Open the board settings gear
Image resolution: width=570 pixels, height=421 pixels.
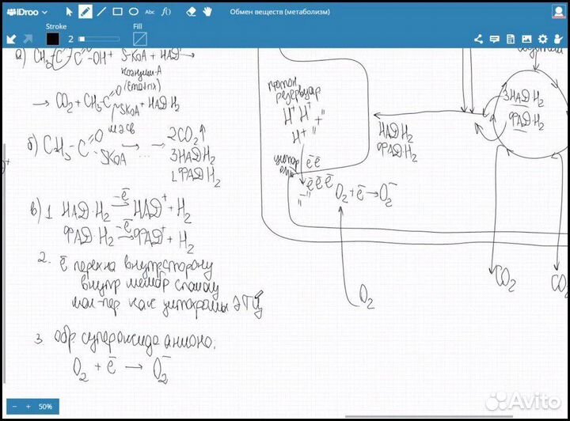[542, 39]
